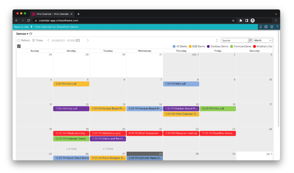Viewport: 294px width, 173px height.
Task: Click the browser address bar URL
Action: click(58, 21)
